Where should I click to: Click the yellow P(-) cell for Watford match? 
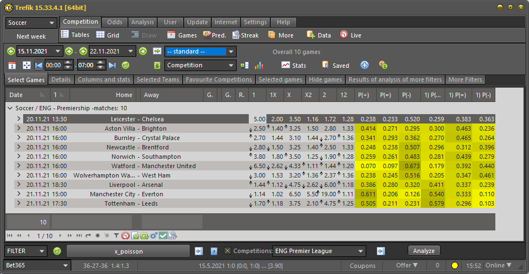411,166
